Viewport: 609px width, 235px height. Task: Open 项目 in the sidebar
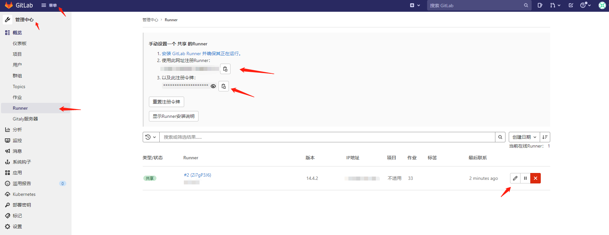(x=17, y=54)
